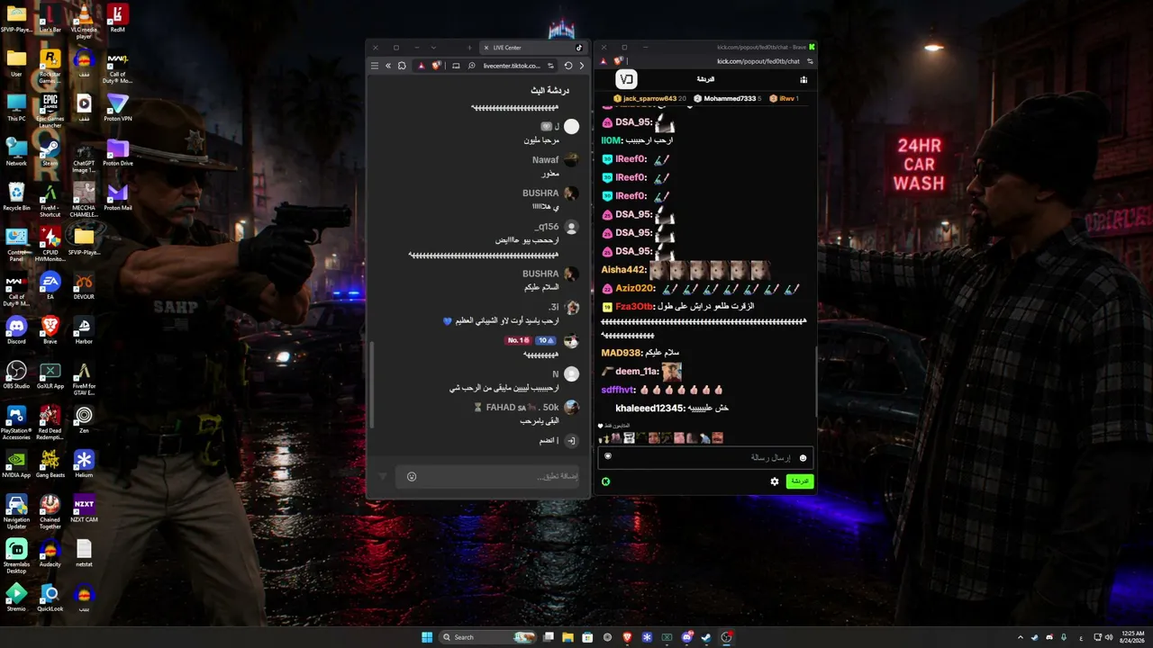Open the Brave sidebar menu in TikTok window
1153x648 pixels.
point(375,66)
